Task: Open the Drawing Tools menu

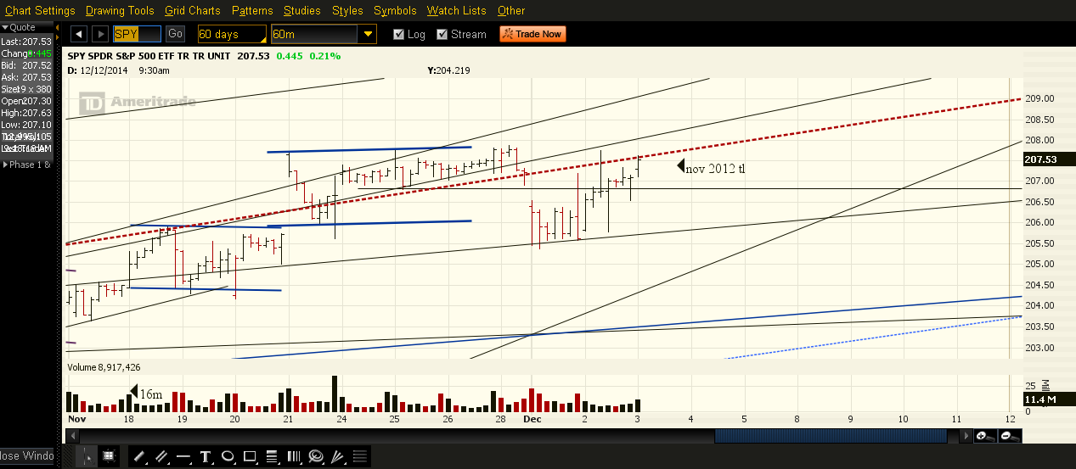Action: pyautogui.click(x=120, y=11)
